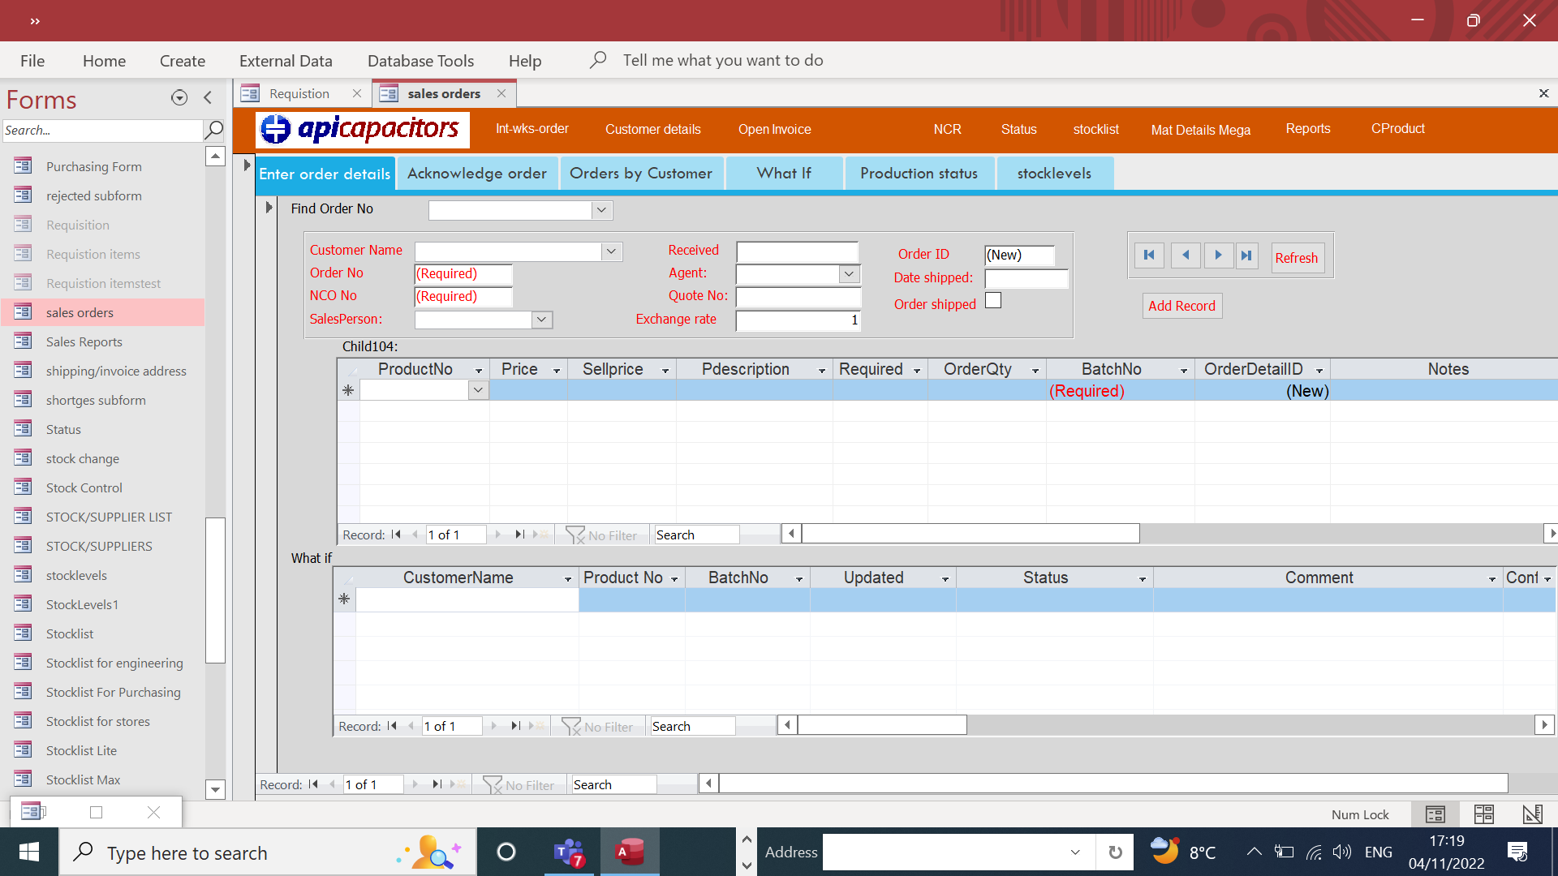Open the Status column filter in What if

(x=1143, y=579)
